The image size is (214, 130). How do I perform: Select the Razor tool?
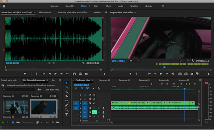pyautogui.click(x=66, y=96)
